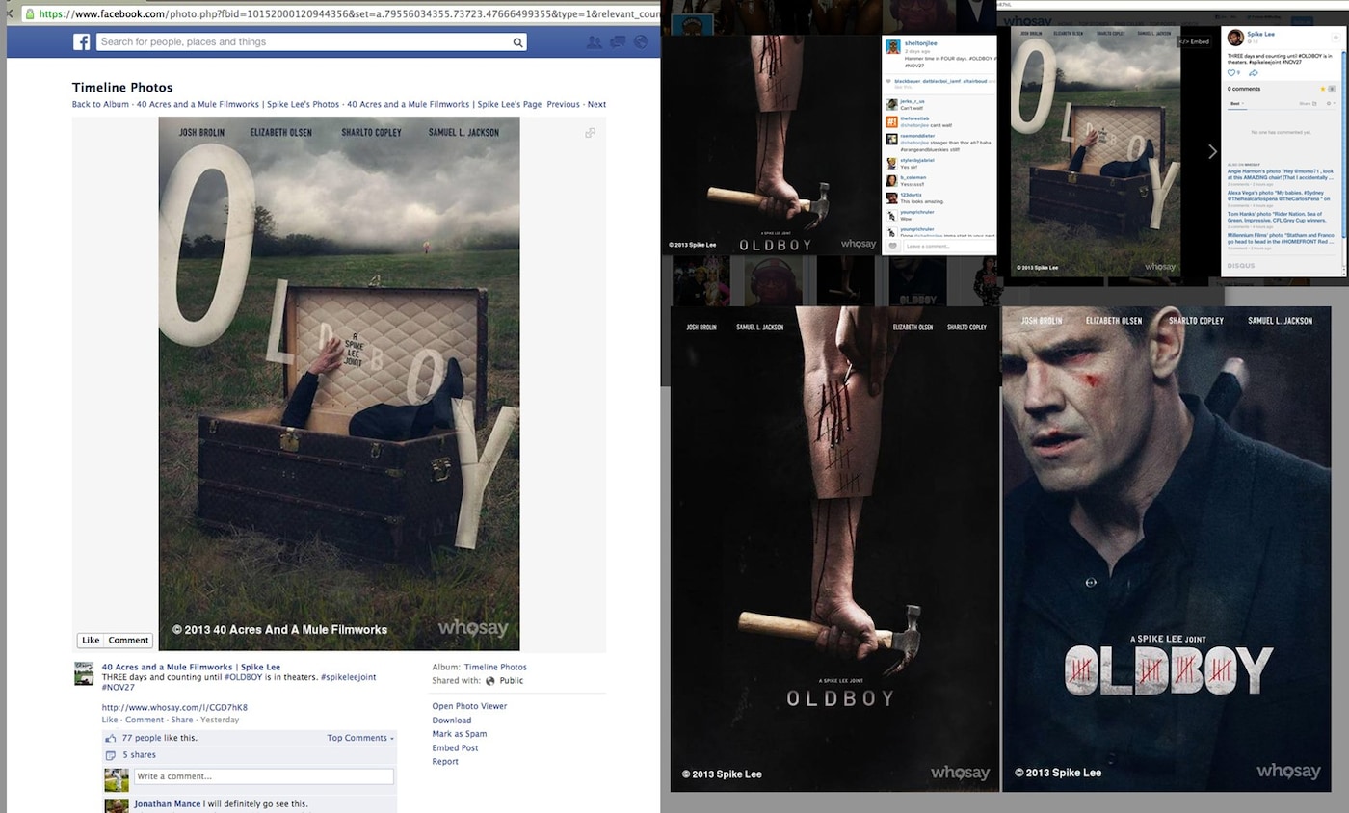Image resolution: width=1349 pixels, height=813 pixels.
Task: Recommend Spike Lee's post via the heart toggle
Action: (x=1231, y=72)
